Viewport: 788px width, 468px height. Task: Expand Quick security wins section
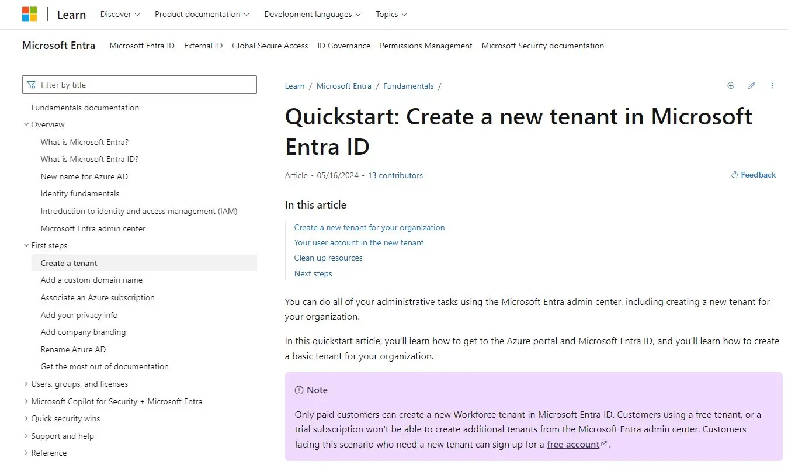[x=26, y=418]
